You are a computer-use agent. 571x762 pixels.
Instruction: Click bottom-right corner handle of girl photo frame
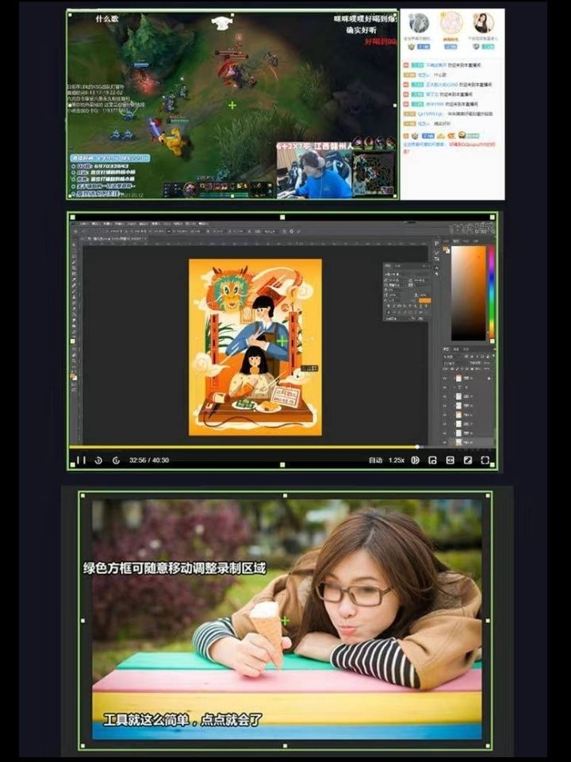[487, 745]
